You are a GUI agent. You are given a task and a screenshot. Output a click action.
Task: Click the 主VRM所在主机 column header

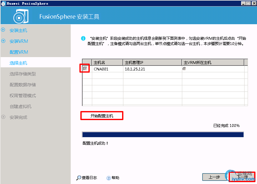pyautogui.click(x=213, y=62)
